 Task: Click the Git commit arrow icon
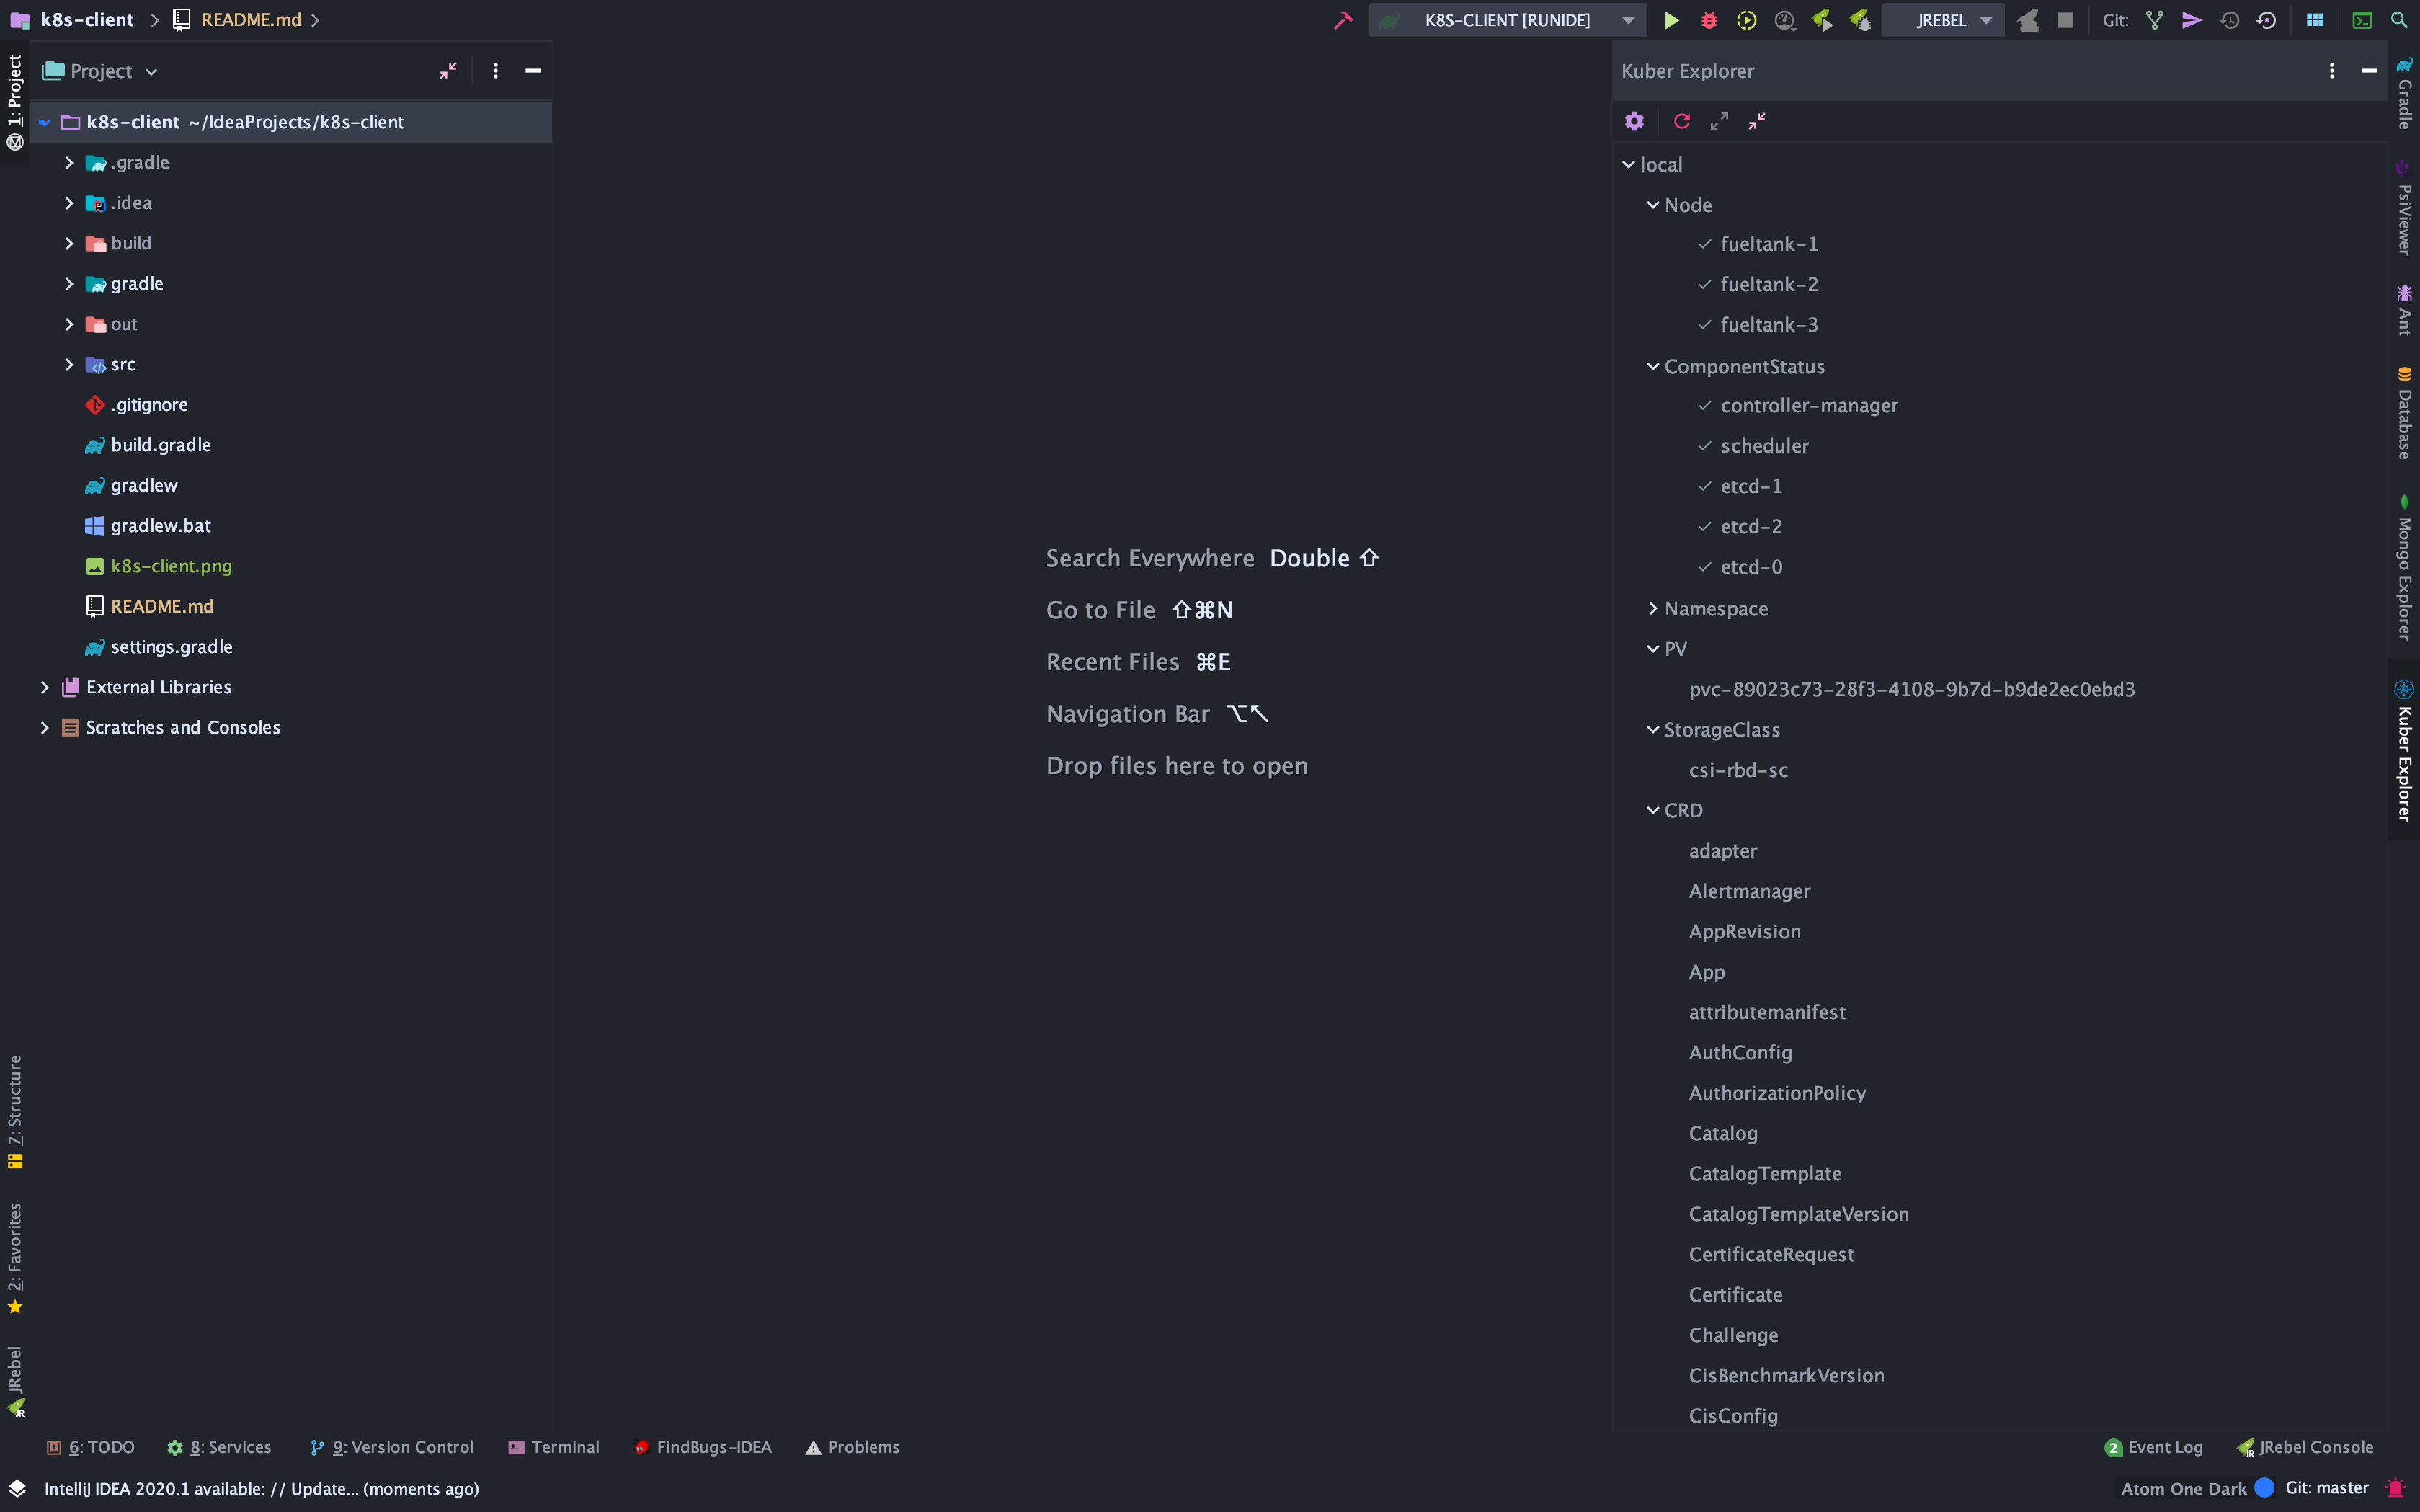(2192, 20)
